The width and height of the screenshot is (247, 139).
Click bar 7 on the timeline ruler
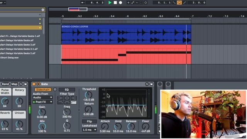(193, 16)
